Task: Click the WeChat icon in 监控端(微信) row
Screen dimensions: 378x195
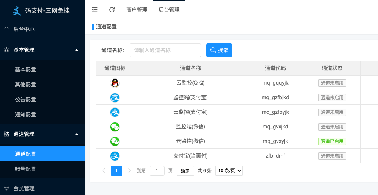Action: [x=115, y=127]
